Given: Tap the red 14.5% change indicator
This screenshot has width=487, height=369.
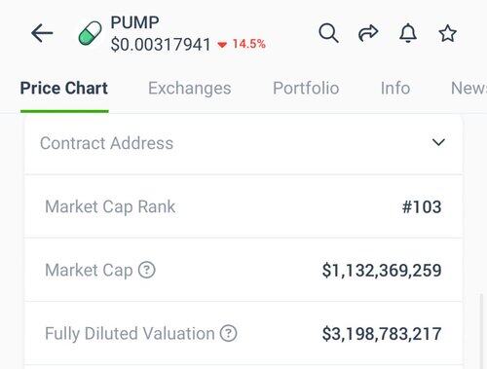Looking at the screenshot, I should (x=242, y=44).
